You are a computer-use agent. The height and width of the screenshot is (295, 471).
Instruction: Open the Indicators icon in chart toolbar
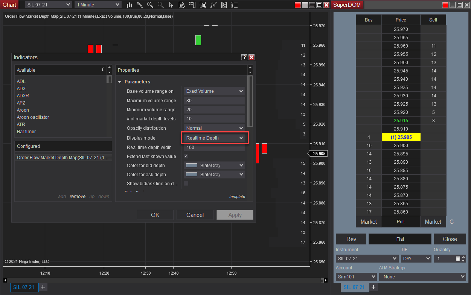(213, 5)
